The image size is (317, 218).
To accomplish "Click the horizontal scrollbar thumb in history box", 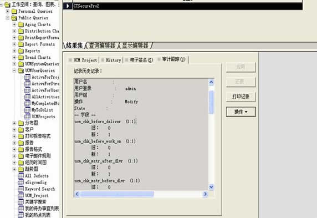I will tap(117, 194).
